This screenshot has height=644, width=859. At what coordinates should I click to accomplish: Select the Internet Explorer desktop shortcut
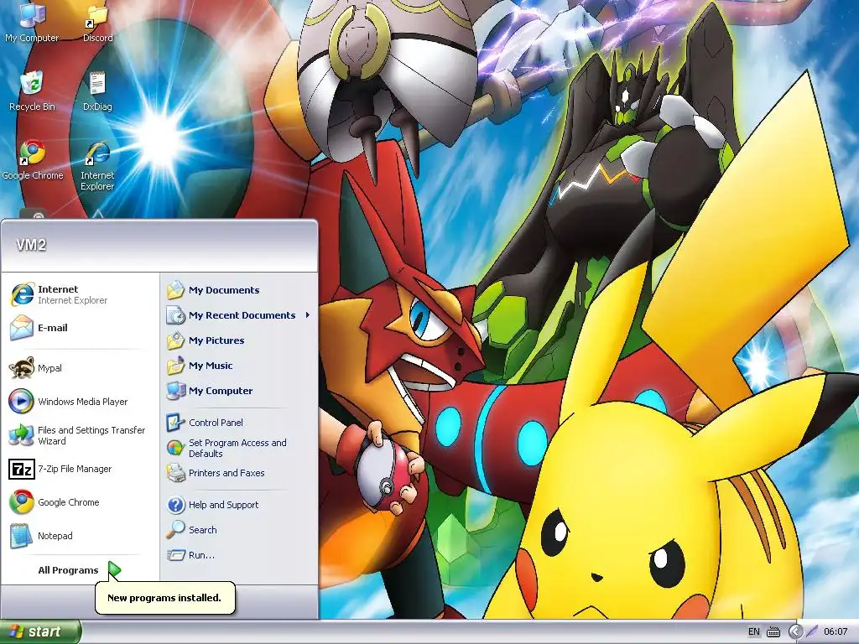pos(97,165)
